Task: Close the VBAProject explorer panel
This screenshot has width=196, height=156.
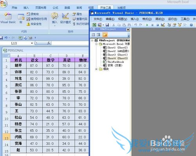Action: 128,29
